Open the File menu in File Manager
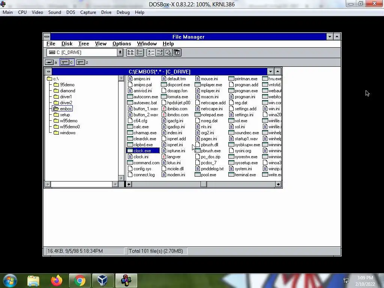 click(x=51, y=44)
